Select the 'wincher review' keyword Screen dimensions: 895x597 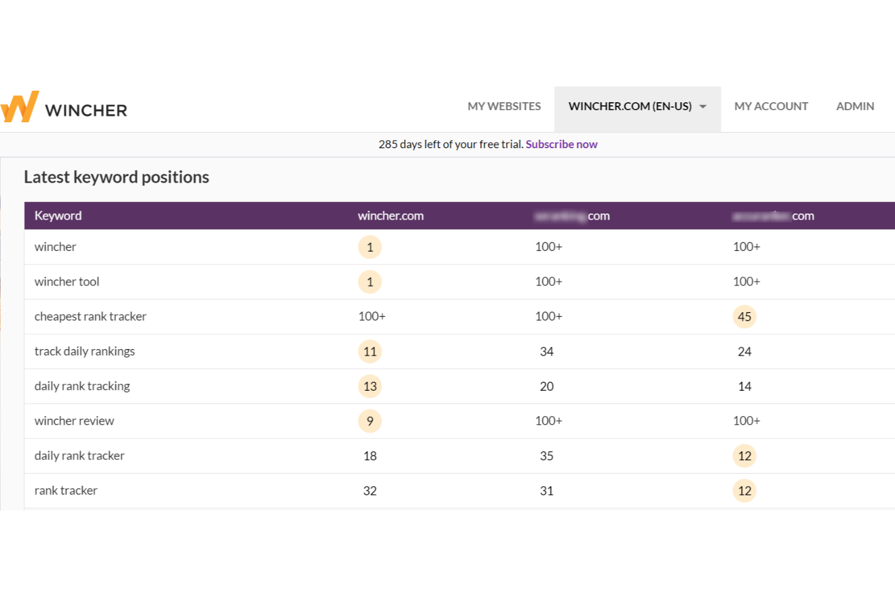coord(74,421)
